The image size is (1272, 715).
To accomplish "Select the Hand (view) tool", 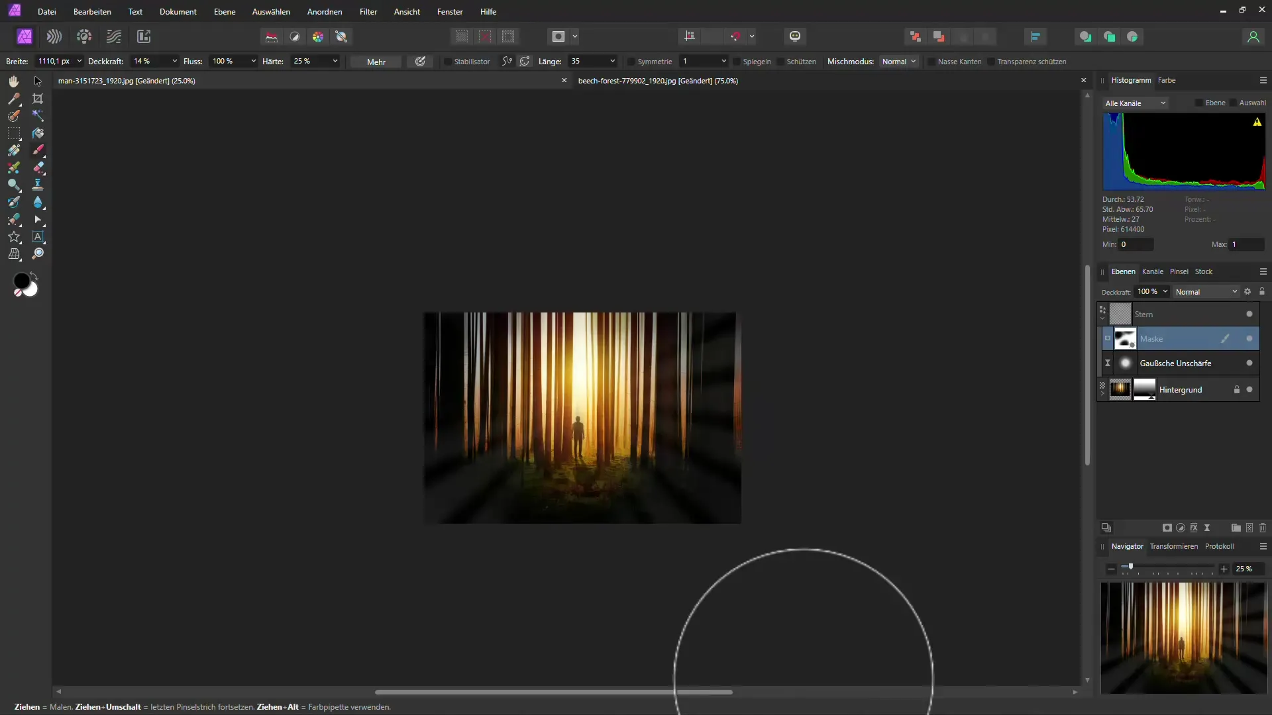I will click(14, 81).
